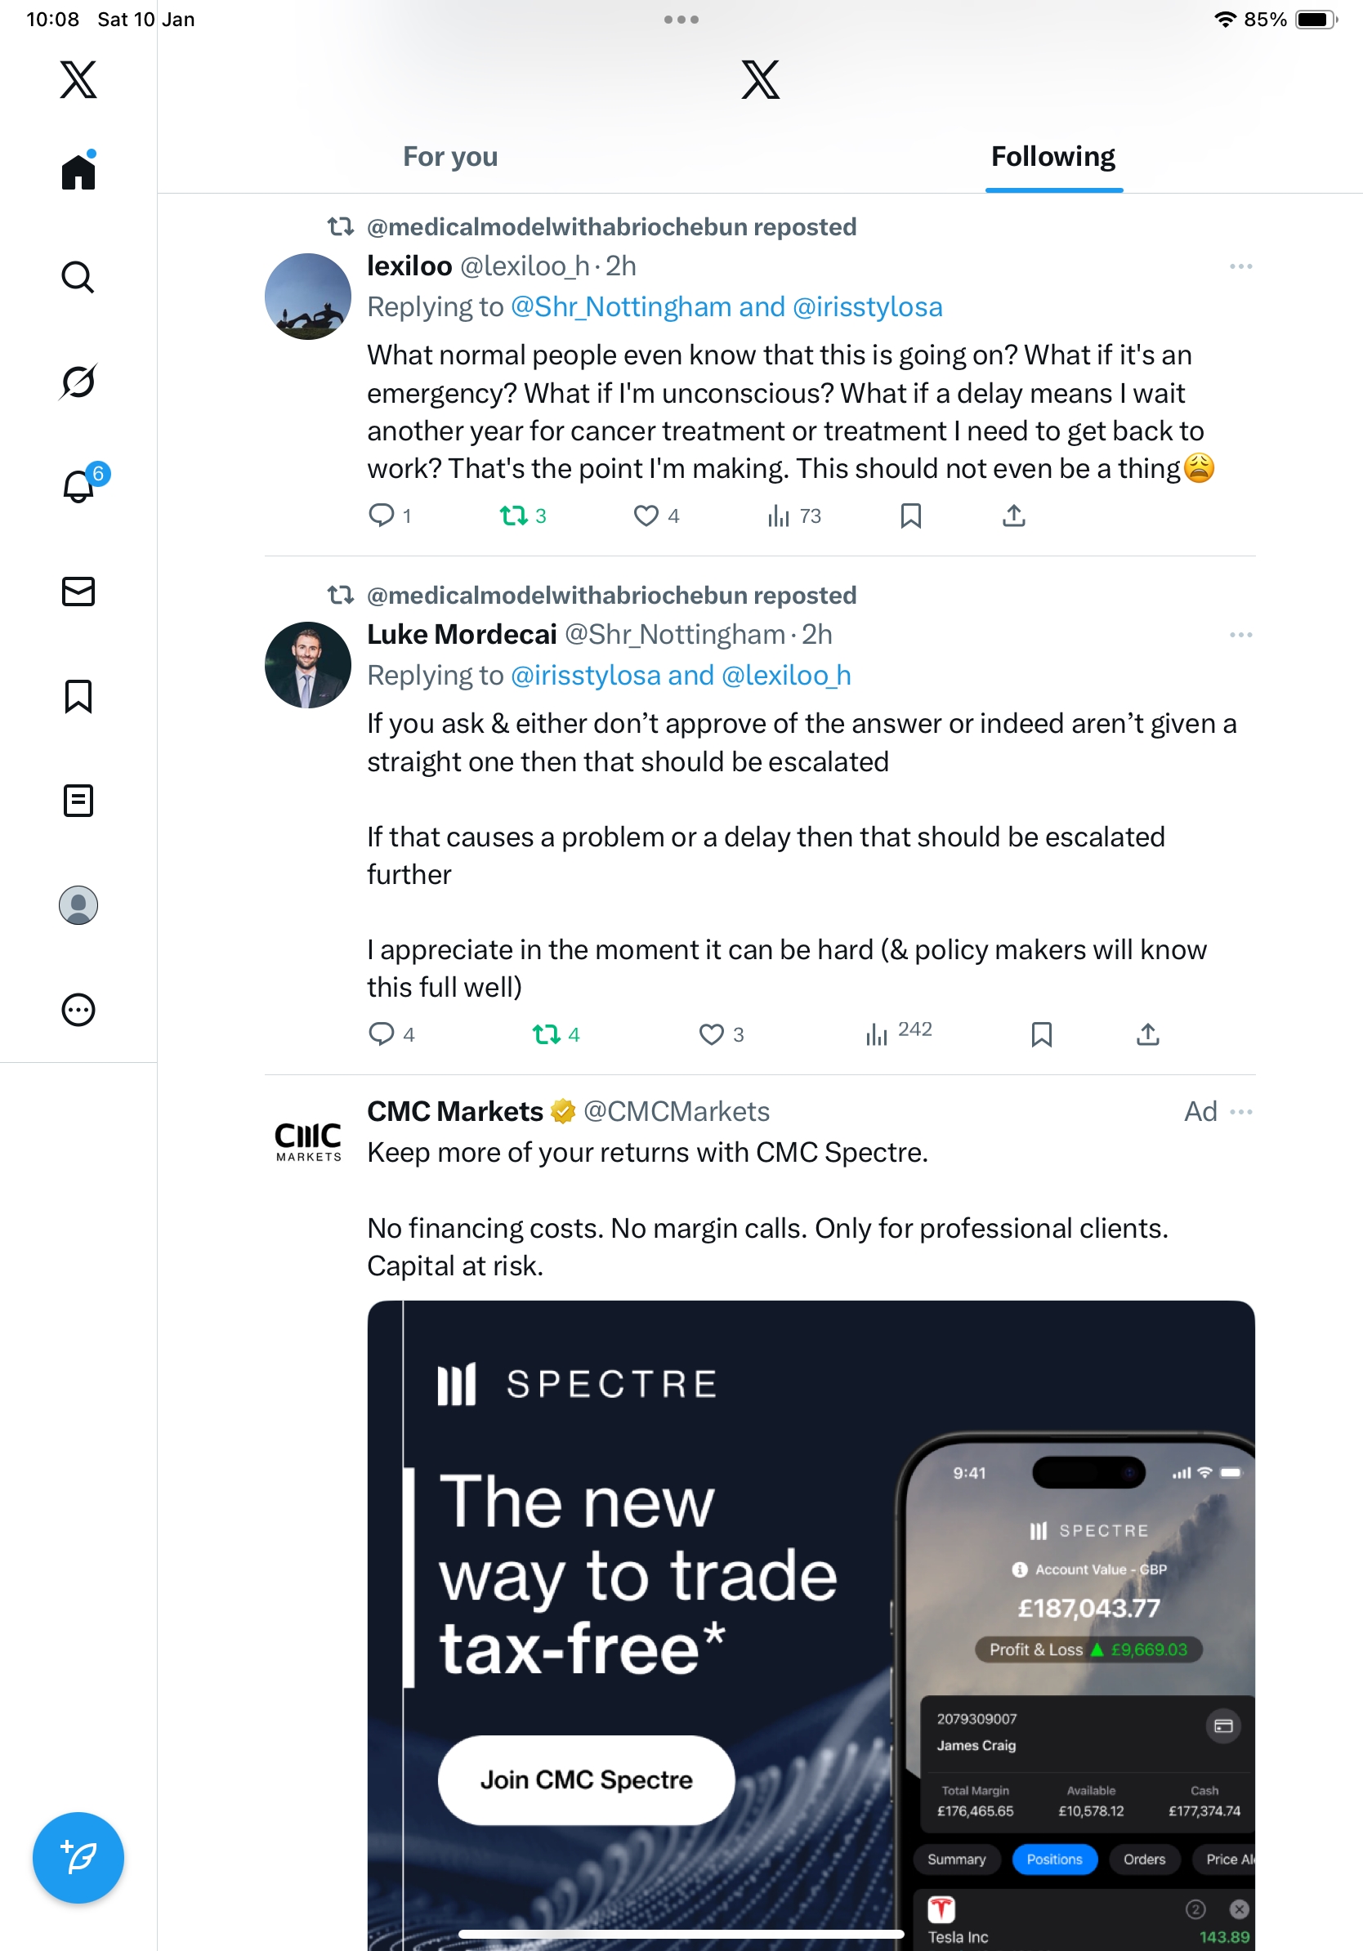The height and width of the screenshot is (1951, 1363).
Task: Open more options on CMC Markets ad
Action: [1240, 1111]
